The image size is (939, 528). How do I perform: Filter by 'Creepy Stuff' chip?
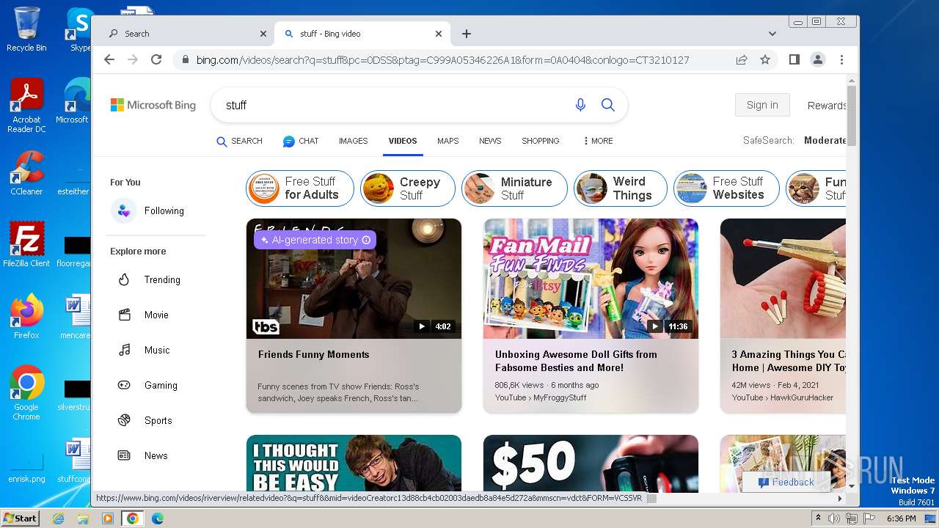point(408,188)
